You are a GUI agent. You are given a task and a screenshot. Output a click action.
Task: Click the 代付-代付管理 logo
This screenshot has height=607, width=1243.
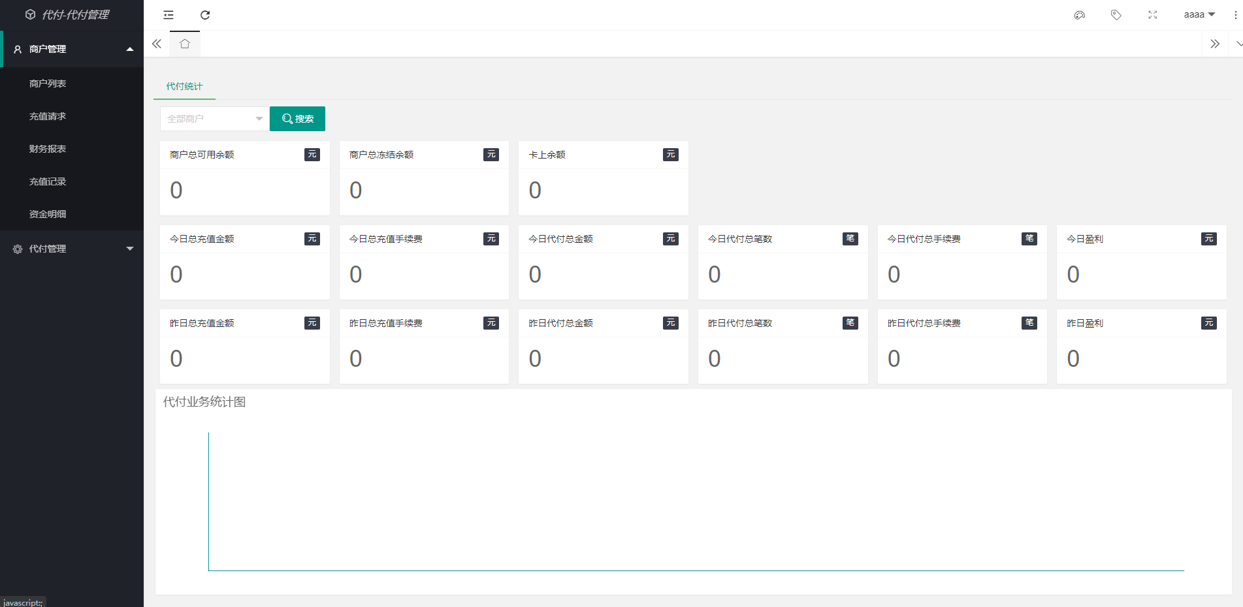coord(68,14)
